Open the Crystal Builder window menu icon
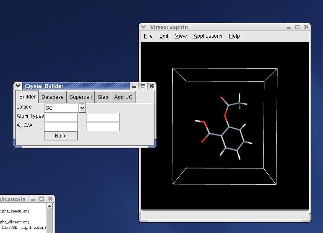The height and width of the screenshot is (233, 323). tap(18, 86)
